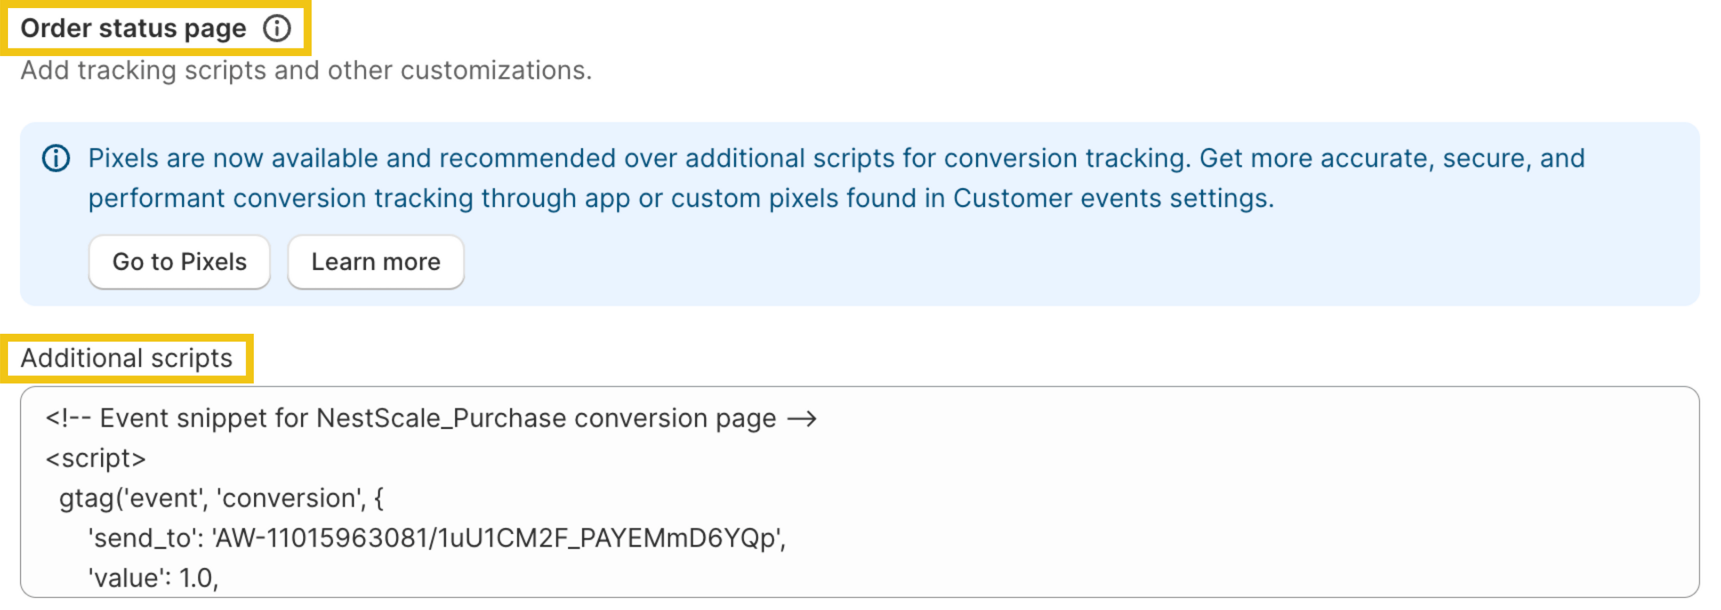
Task: Click the info icon in the blue Pixels banner
Action: click(56, 158)
